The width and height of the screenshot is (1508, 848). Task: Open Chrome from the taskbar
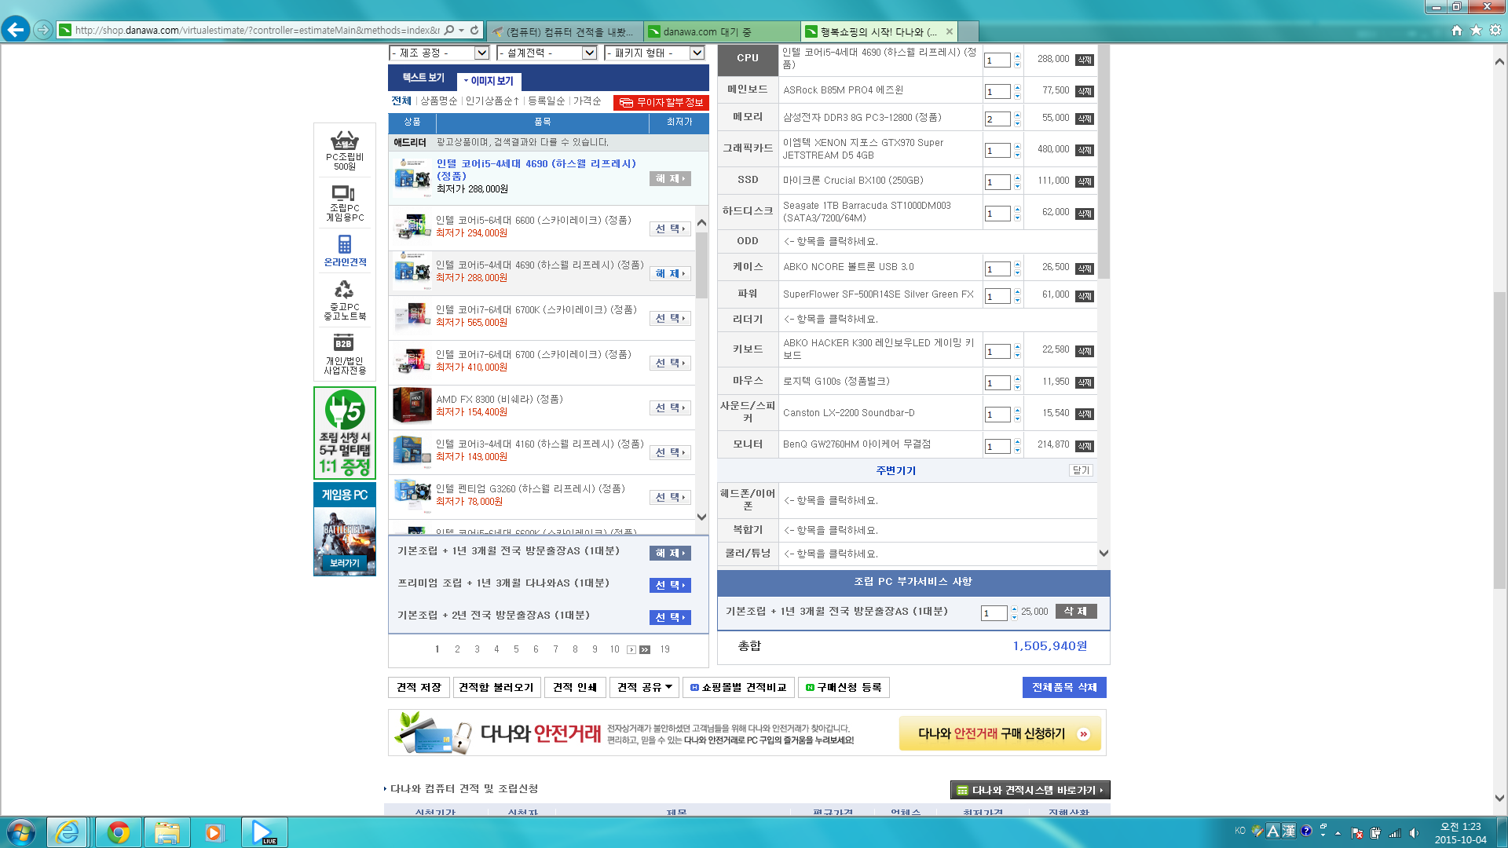[119, 832]
